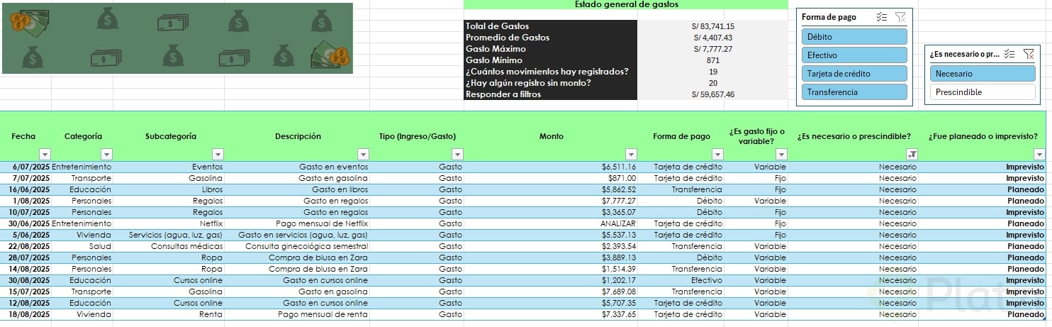Clear filter on ¿Es necesario slicer

pyautogui.click(x=1029, y=54)
